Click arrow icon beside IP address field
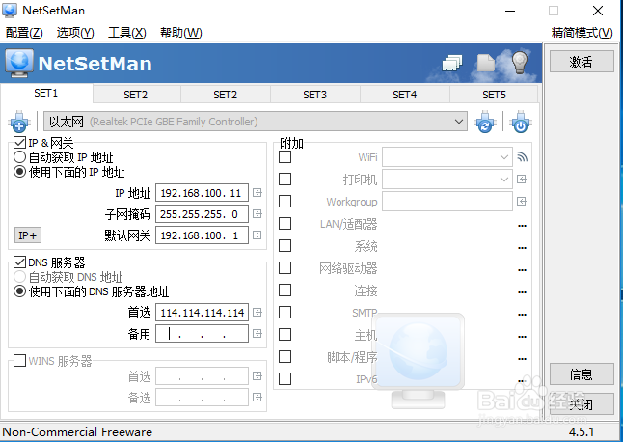 click(257, 193)
